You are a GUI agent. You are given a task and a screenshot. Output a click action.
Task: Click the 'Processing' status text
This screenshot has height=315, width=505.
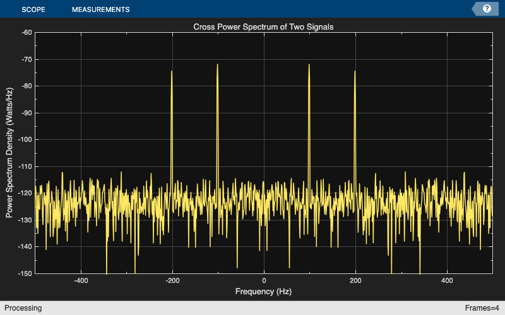tap(23, 308)
